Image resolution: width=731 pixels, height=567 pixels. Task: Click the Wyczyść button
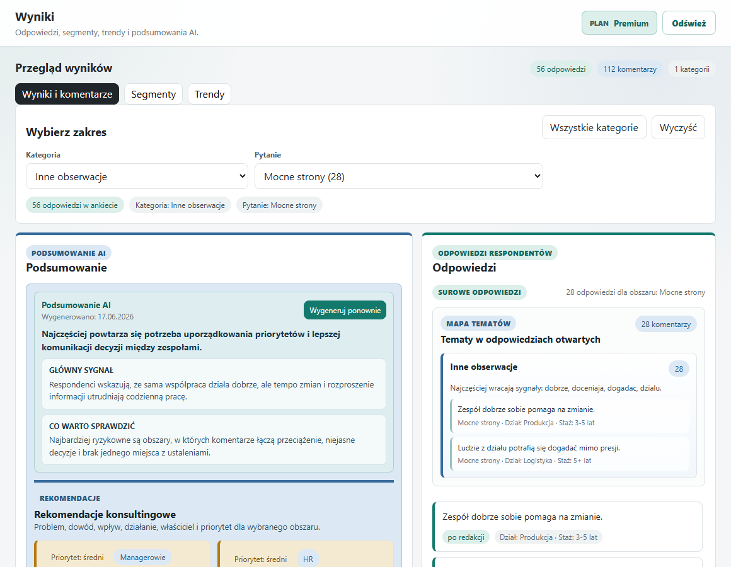[x=678, y=128]
